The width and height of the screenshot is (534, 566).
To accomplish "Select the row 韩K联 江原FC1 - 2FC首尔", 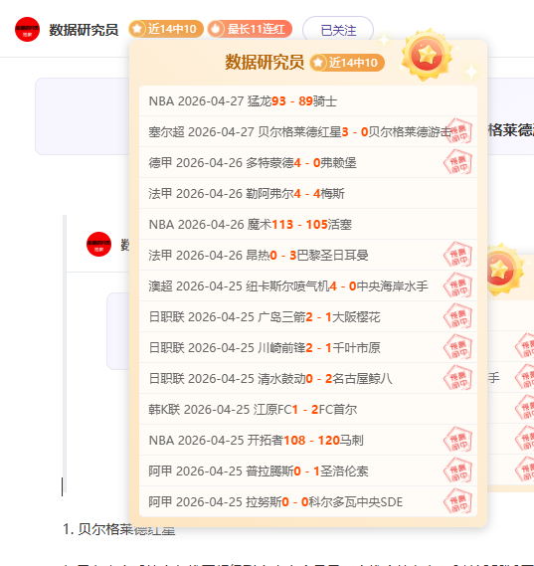I will pos(308,410).
